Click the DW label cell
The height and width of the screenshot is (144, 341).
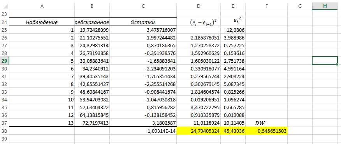(x=266, y=123)
